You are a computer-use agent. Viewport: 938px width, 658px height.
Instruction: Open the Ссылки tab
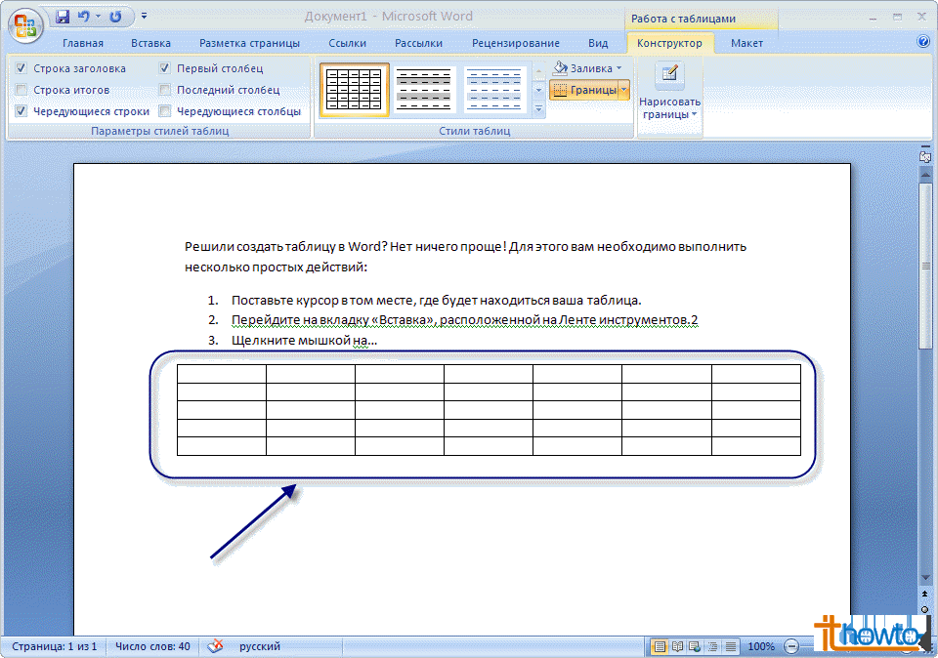tap(348, 43)
